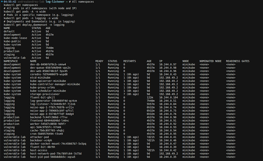Click pod name kube-controller-manager-minikube
Viewport: 263px width, 161px height.
point(55,84)
